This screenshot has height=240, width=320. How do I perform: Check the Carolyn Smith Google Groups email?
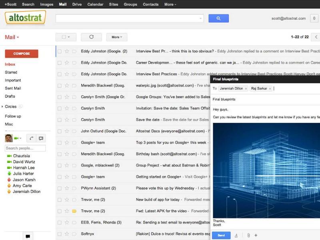pos(59,97)
